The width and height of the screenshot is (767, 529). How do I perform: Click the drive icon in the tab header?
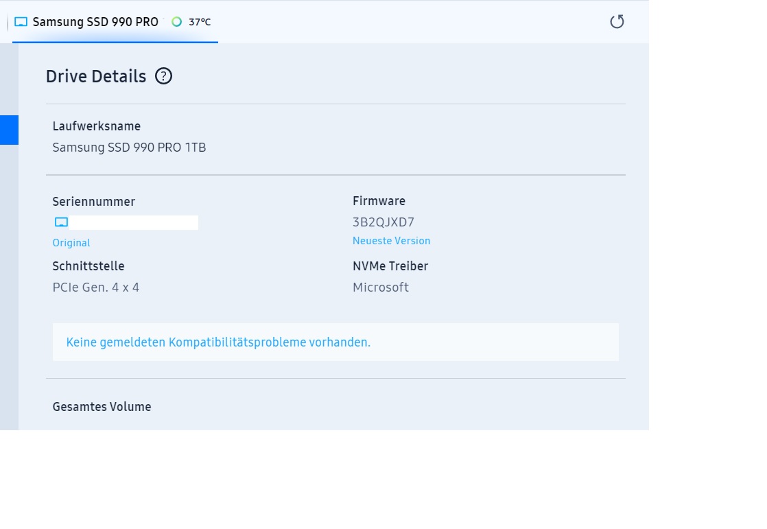pos(21,22)
